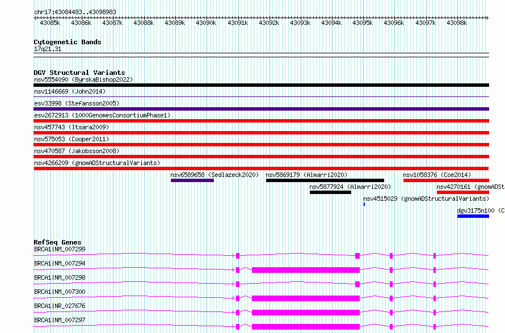
Task: Click the 43085k ruler tick label
Action: coord(50,23)
